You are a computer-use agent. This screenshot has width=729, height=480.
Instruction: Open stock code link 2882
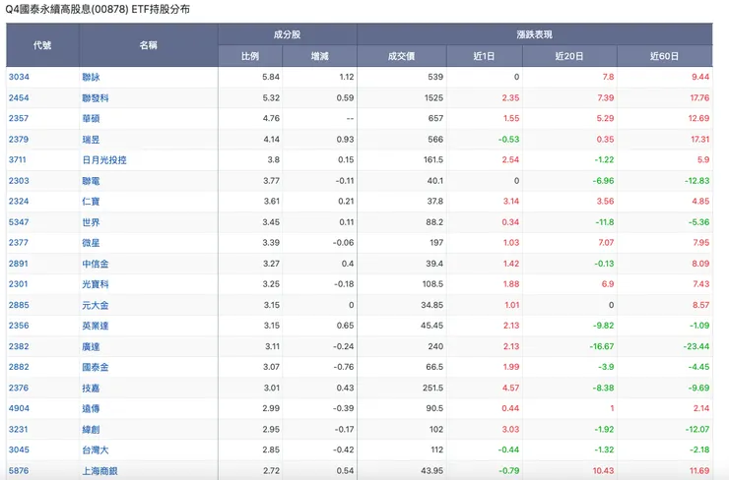coord(19,367)
